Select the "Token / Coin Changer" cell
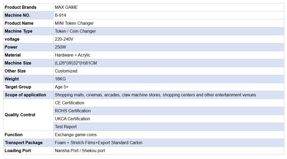This screenshot has height=159, width=287. pyautogui.click(x=75, y=31)
